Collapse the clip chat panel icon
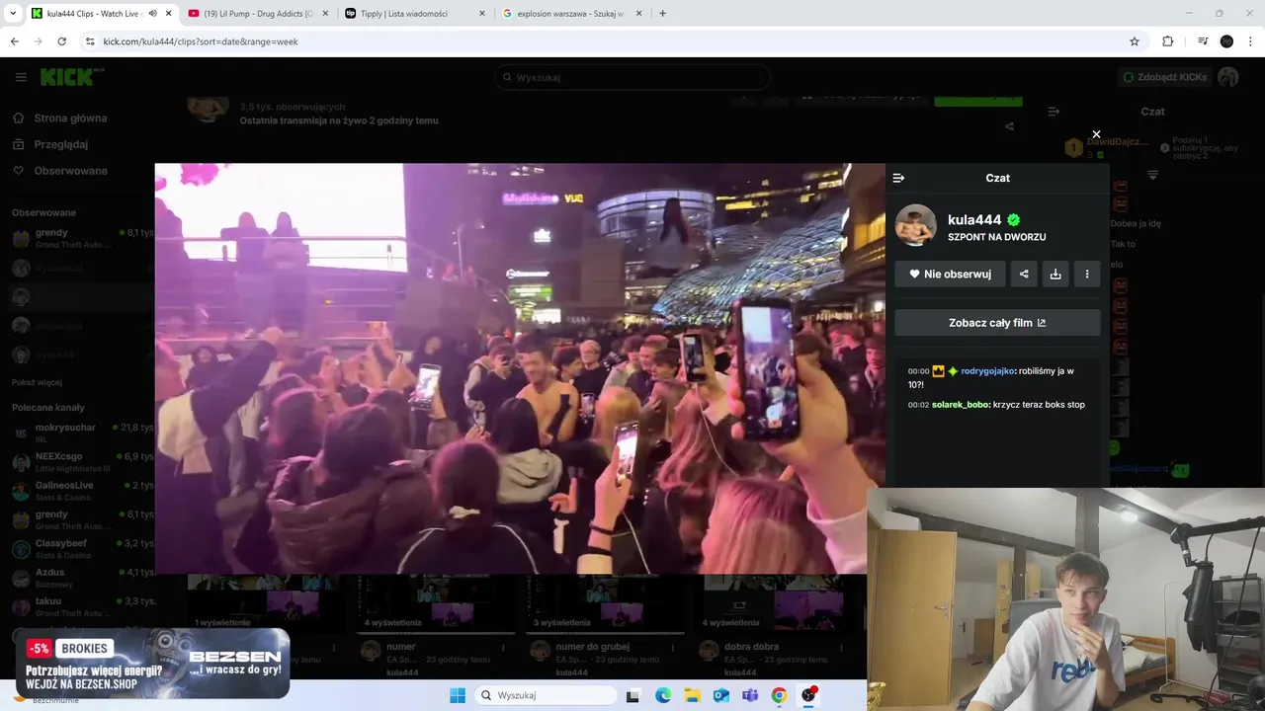 tap(898, 178)
